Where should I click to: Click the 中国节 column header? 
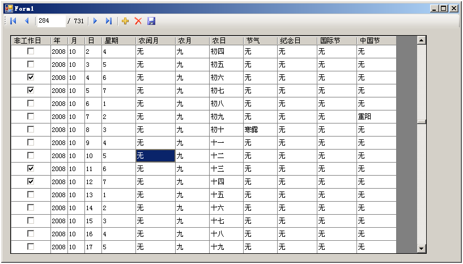(376, 41)
